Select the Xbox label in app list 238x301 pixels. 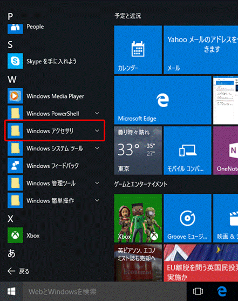coord(33,235)
